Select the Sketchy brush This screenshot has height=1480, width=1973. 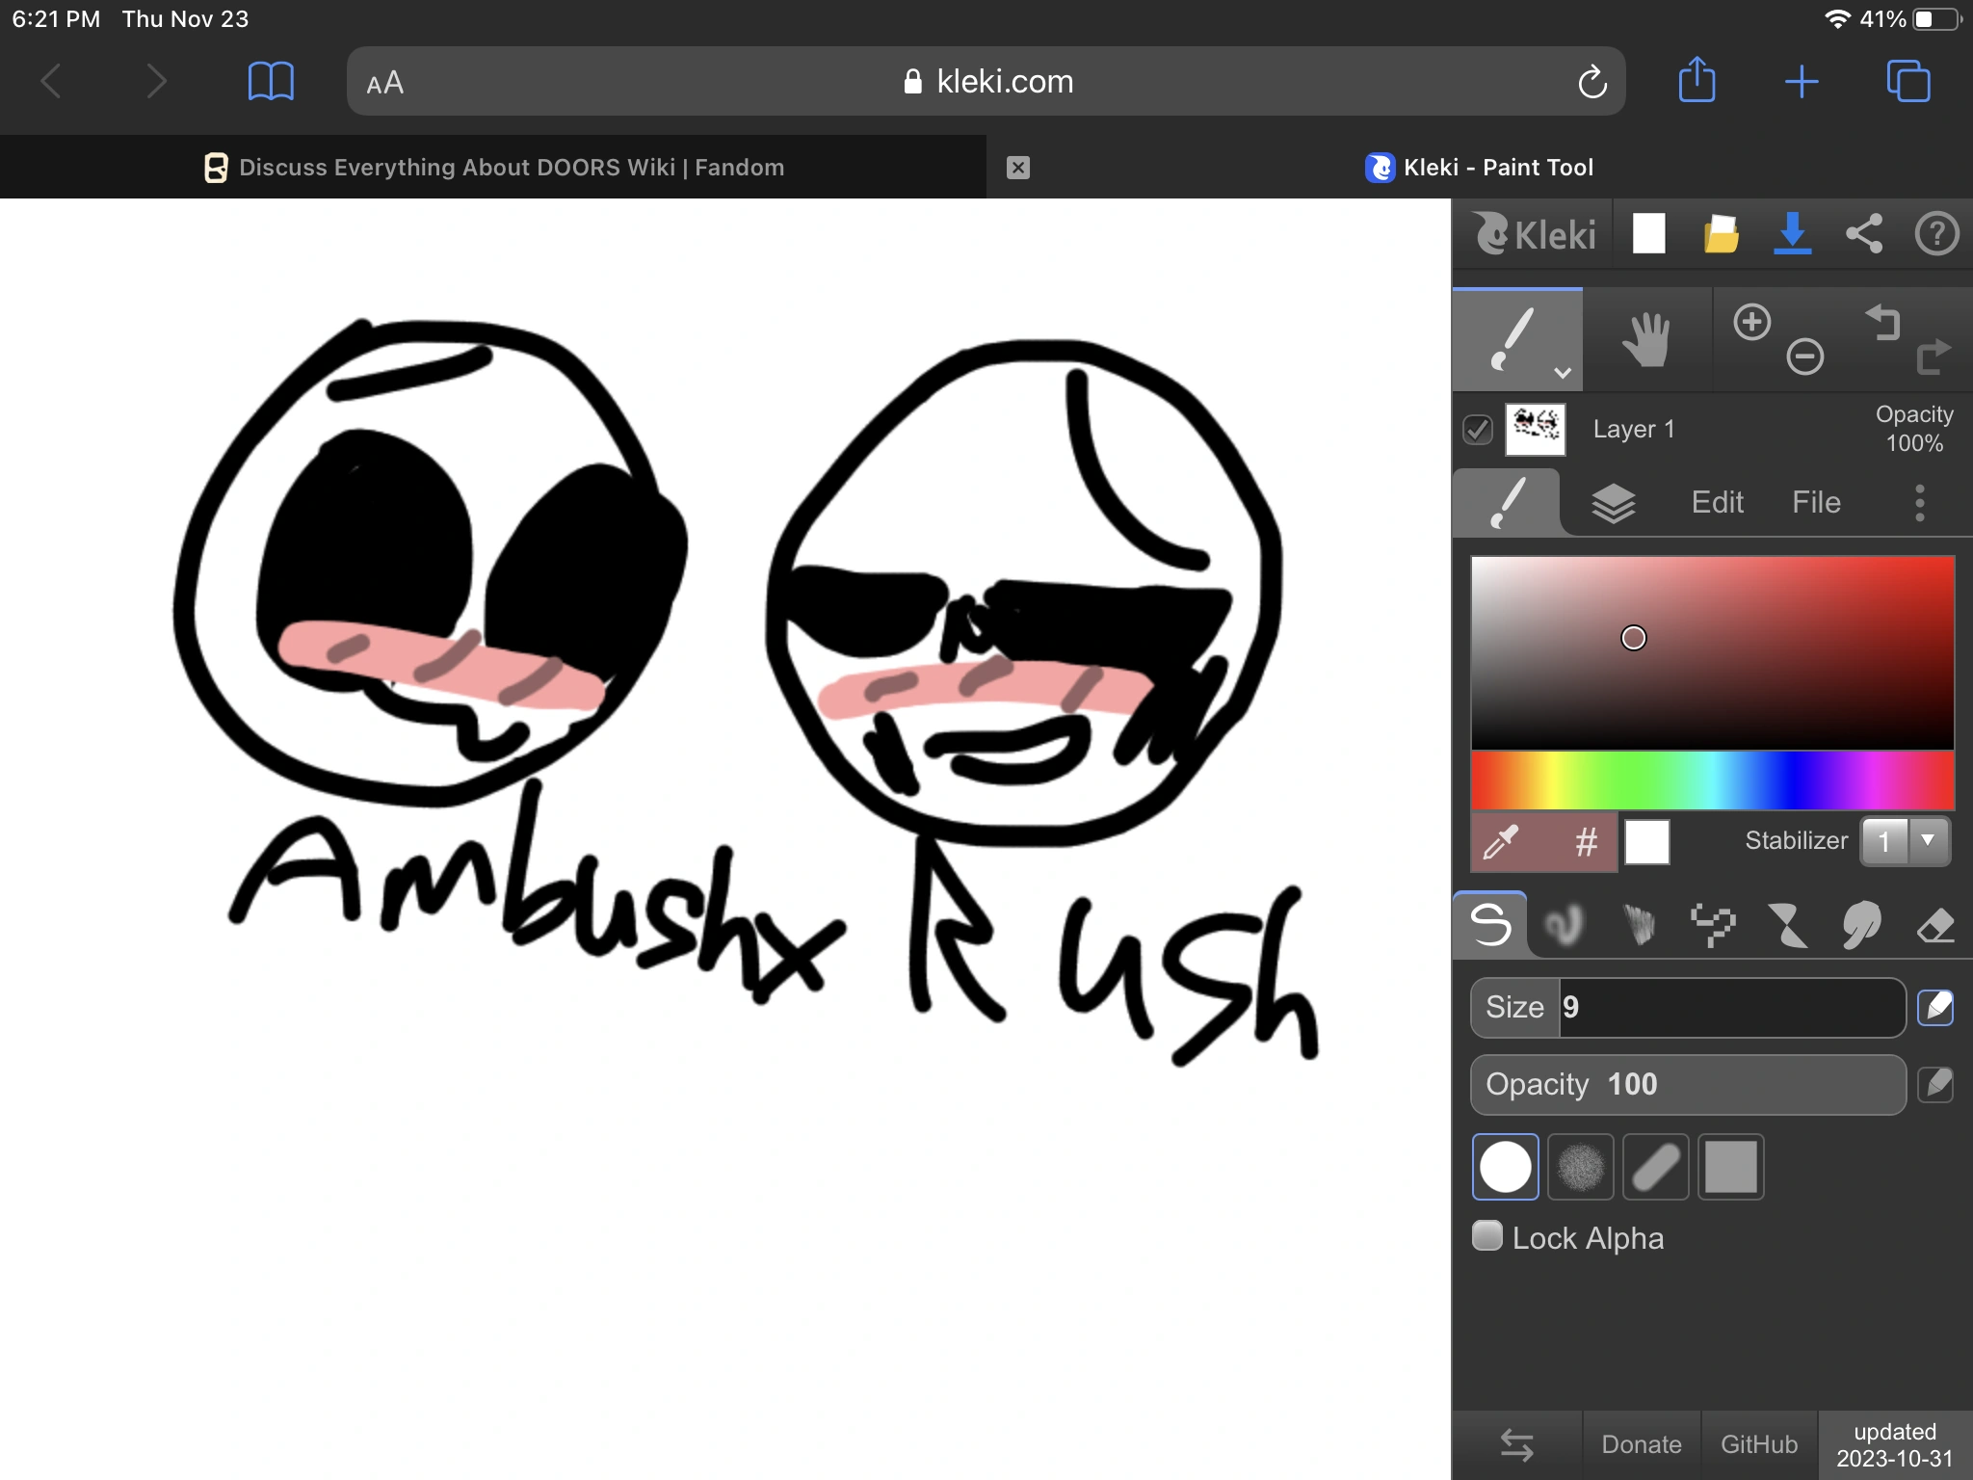1641,924
